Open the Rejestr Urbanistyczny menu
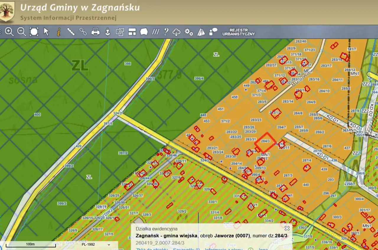Viewport: 378px width, 250px height. coord(238,32)
